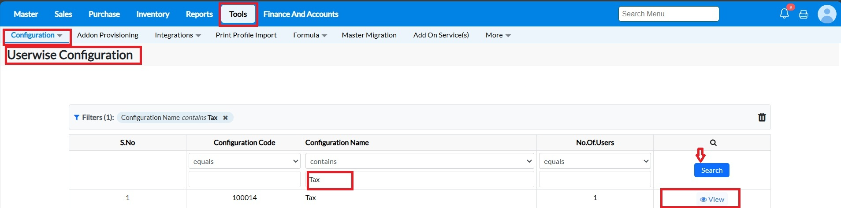View the Tax configuration row
This screenshot has height=208, width=841.
(712, 199)
